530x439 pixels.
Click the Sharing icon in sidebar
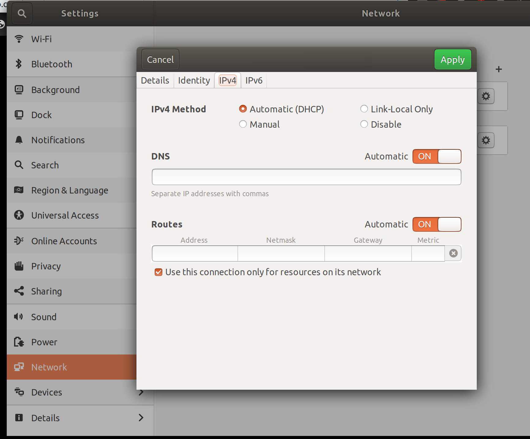(x=19, y=291)
